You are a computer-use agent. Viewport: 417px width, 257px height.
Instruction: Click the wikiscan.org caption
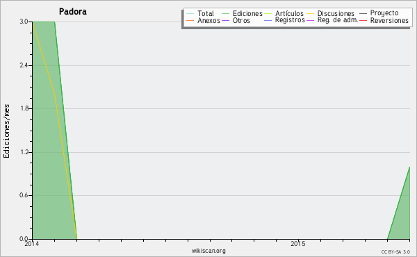(208, 251)
